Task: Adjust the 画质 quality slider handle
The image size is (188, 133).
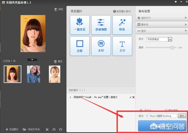Action: (x=172, y=48)
